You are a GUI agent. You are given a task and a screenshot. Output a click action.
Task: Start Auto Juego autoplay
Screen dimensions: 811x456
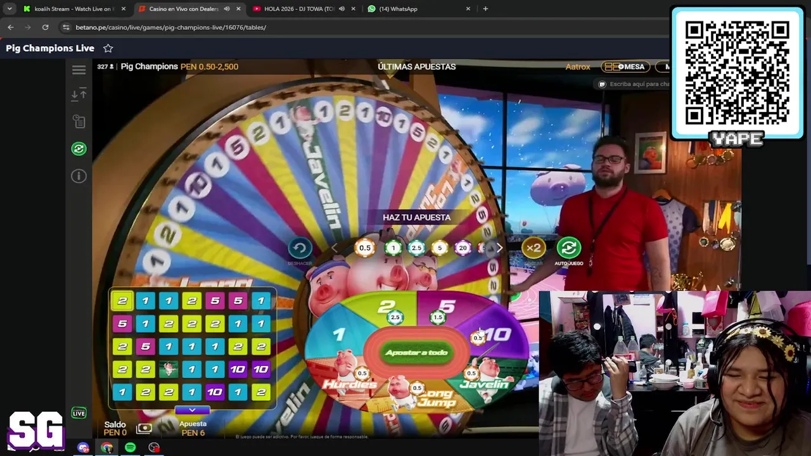pos(568,248)
